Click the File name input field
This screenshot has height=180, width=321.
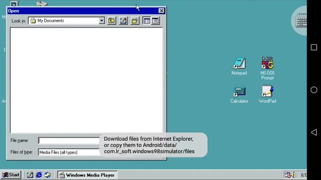(x=69, y=140)
